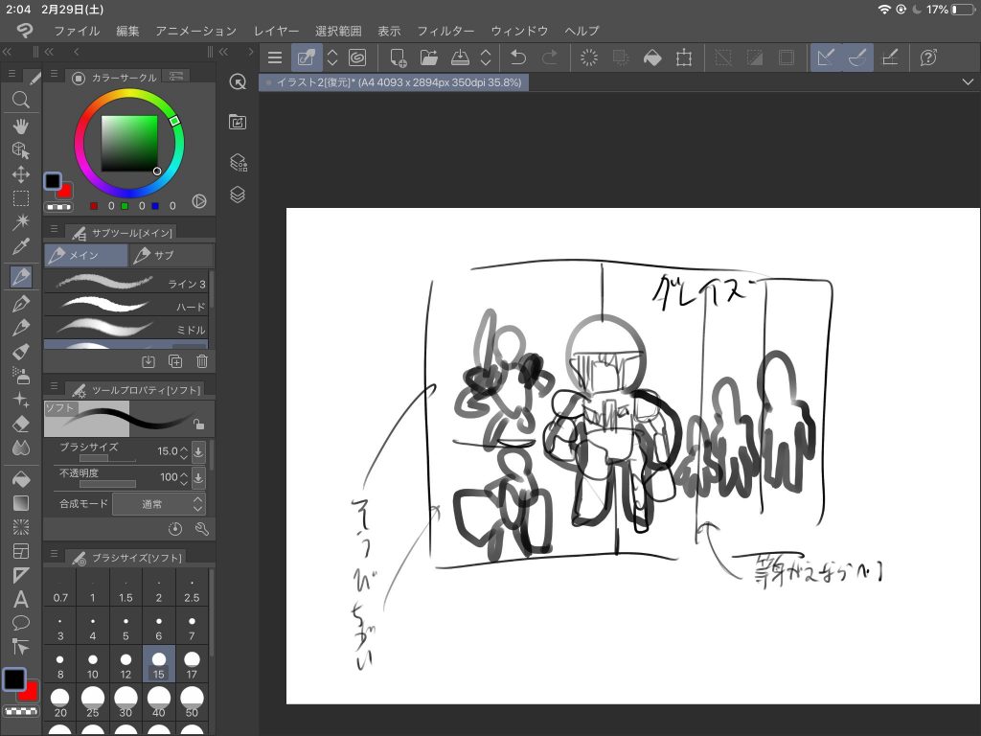981x736 pixels.
Task: Expand the canvas tab list chevron
Action: (x=968, y=83)
